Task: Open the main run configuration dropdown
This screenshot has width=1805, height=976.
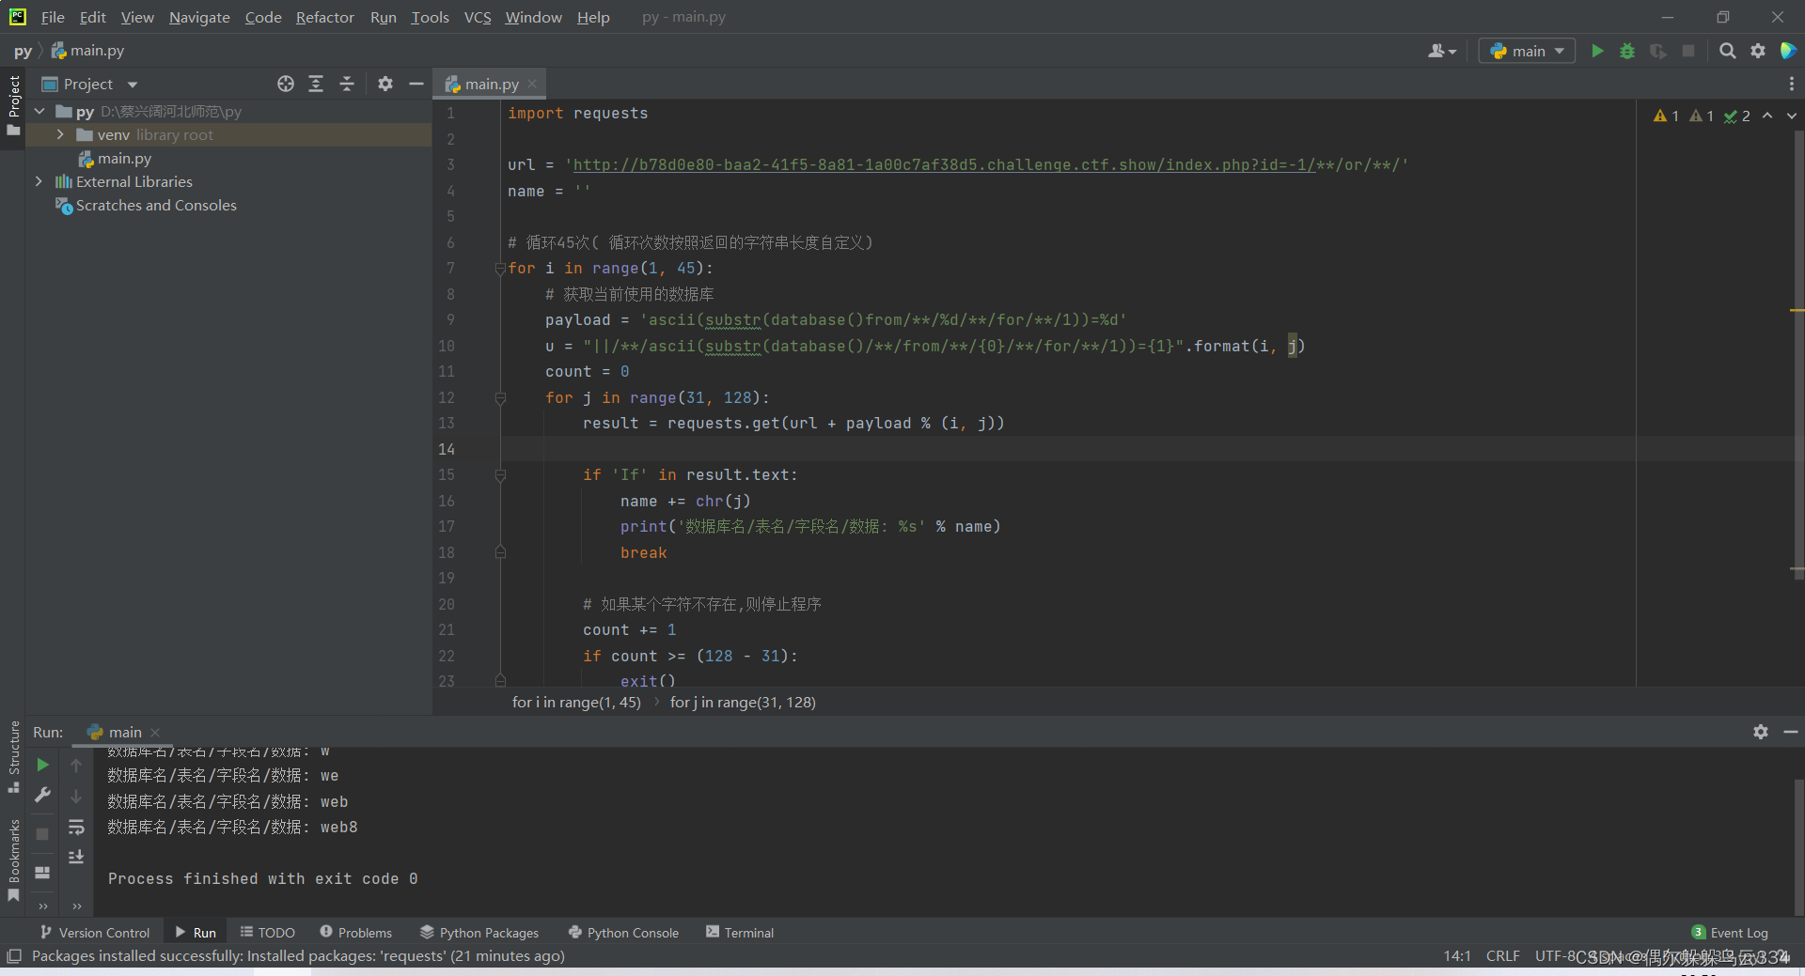Action: click(1525, 51)
